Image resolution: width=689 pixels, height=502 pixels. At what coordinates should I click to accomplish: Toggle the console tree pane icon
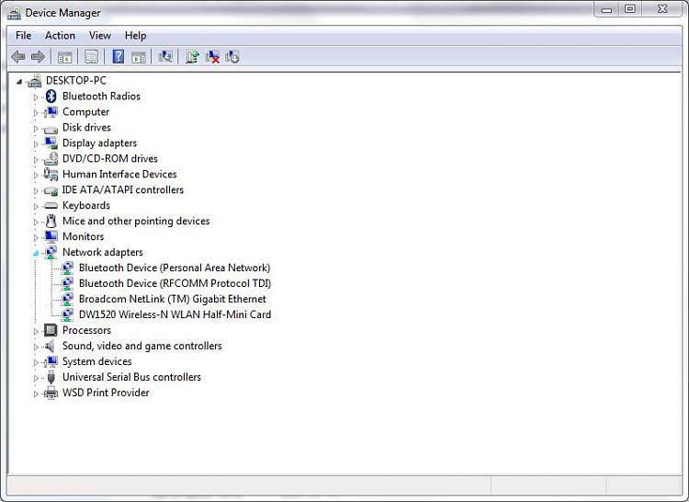point(64,57)
